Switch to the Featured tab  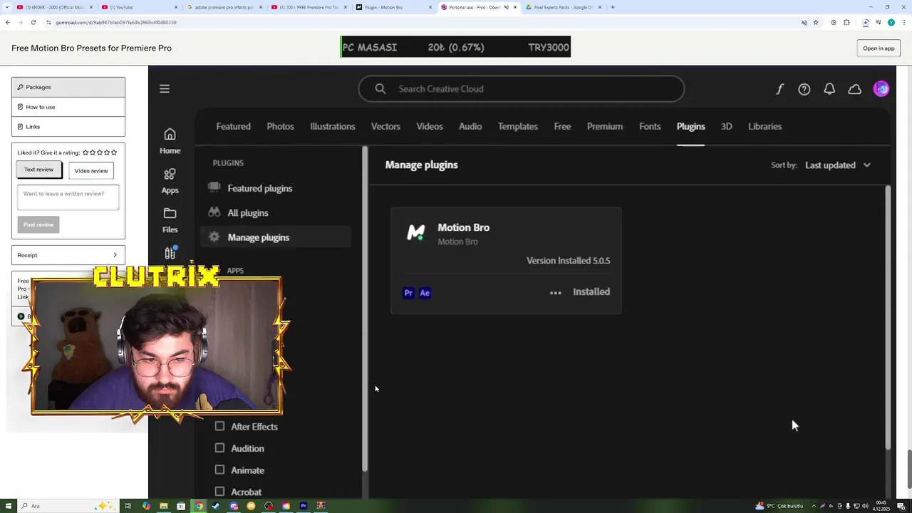[233, 126]
